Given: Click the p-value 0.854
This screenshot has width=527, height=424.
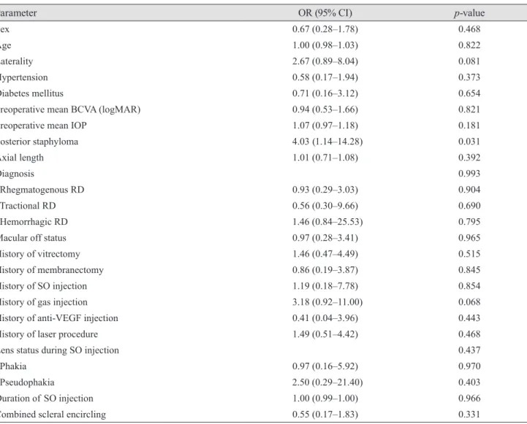Looking at the screenshot, I should 469,286.
